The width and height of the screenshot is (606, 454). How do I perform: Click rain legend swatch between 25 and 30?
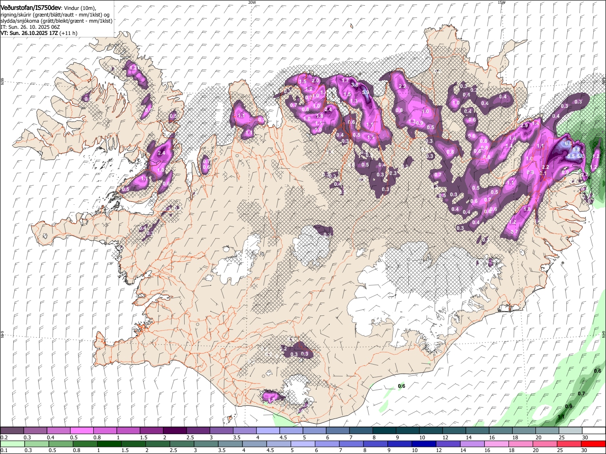[570, 444]
